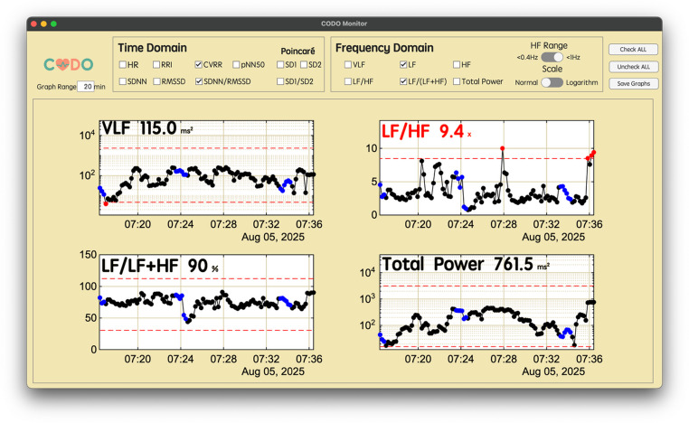Screen dimensions: 689x423
Task: Click the Normal scale label
Action: click(x=526, y=82)
